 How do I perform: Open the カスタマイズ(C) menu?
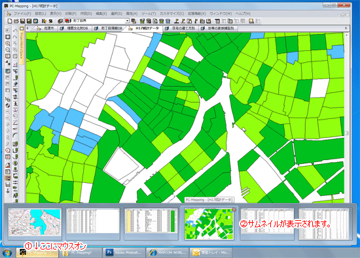[x=171, y=14]
